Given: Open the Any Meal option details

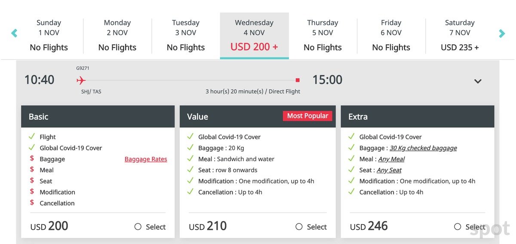Looking at the screenshot, I should tap(391, 159).
